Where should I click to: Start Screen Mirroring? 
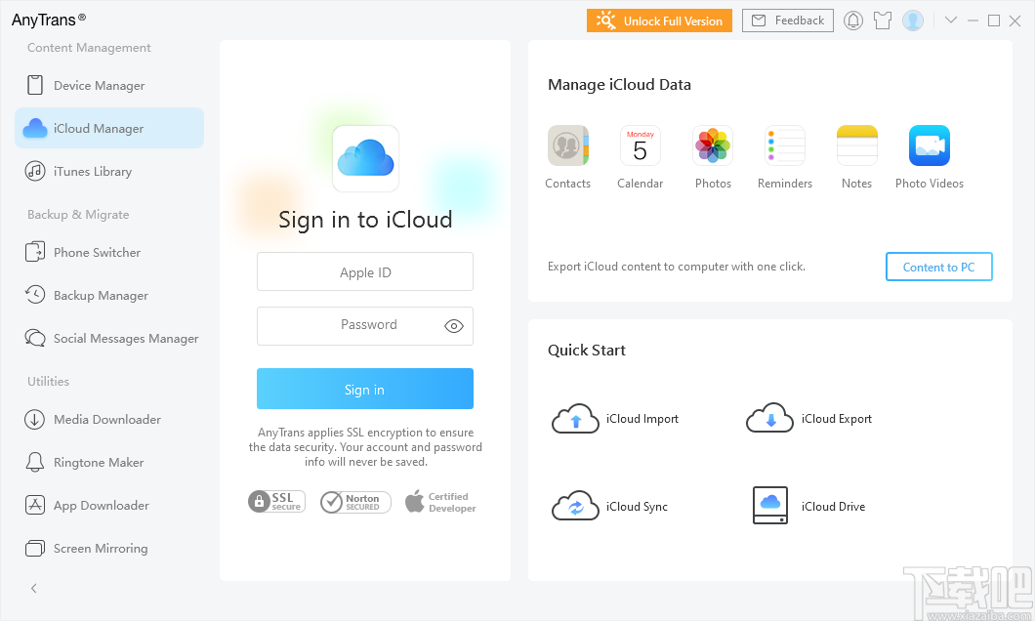[109, 549]
